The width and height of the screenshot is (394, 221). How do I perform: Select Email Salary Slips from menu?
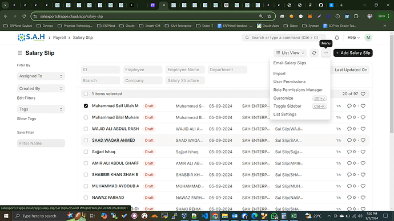(290, 63)
